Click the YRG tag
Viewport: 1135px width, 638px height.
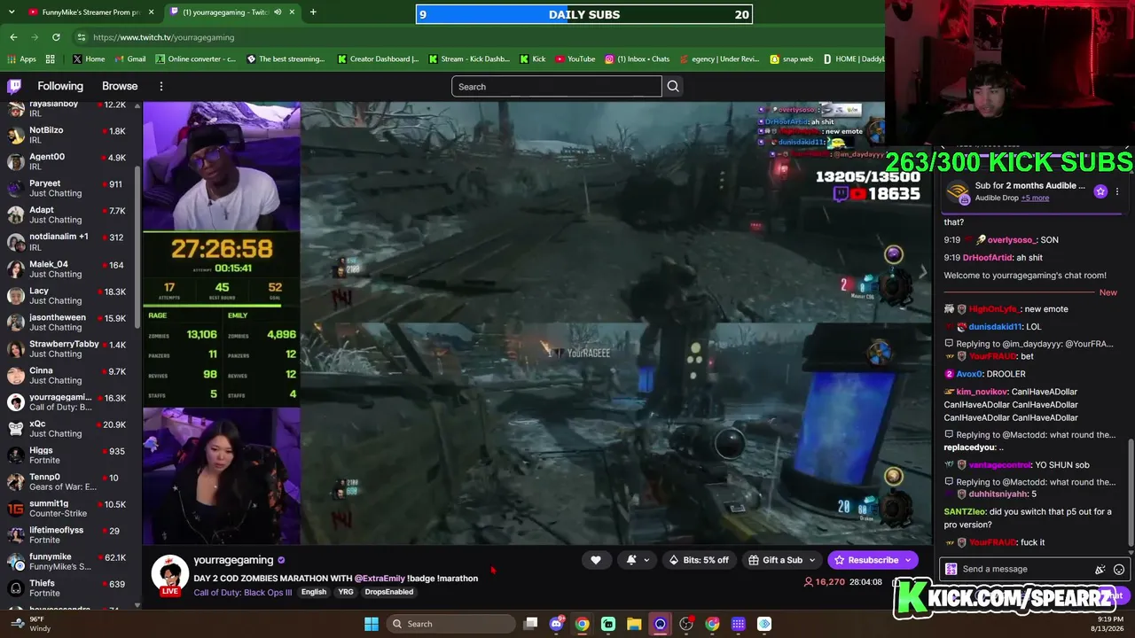click(x=346, y=592)
